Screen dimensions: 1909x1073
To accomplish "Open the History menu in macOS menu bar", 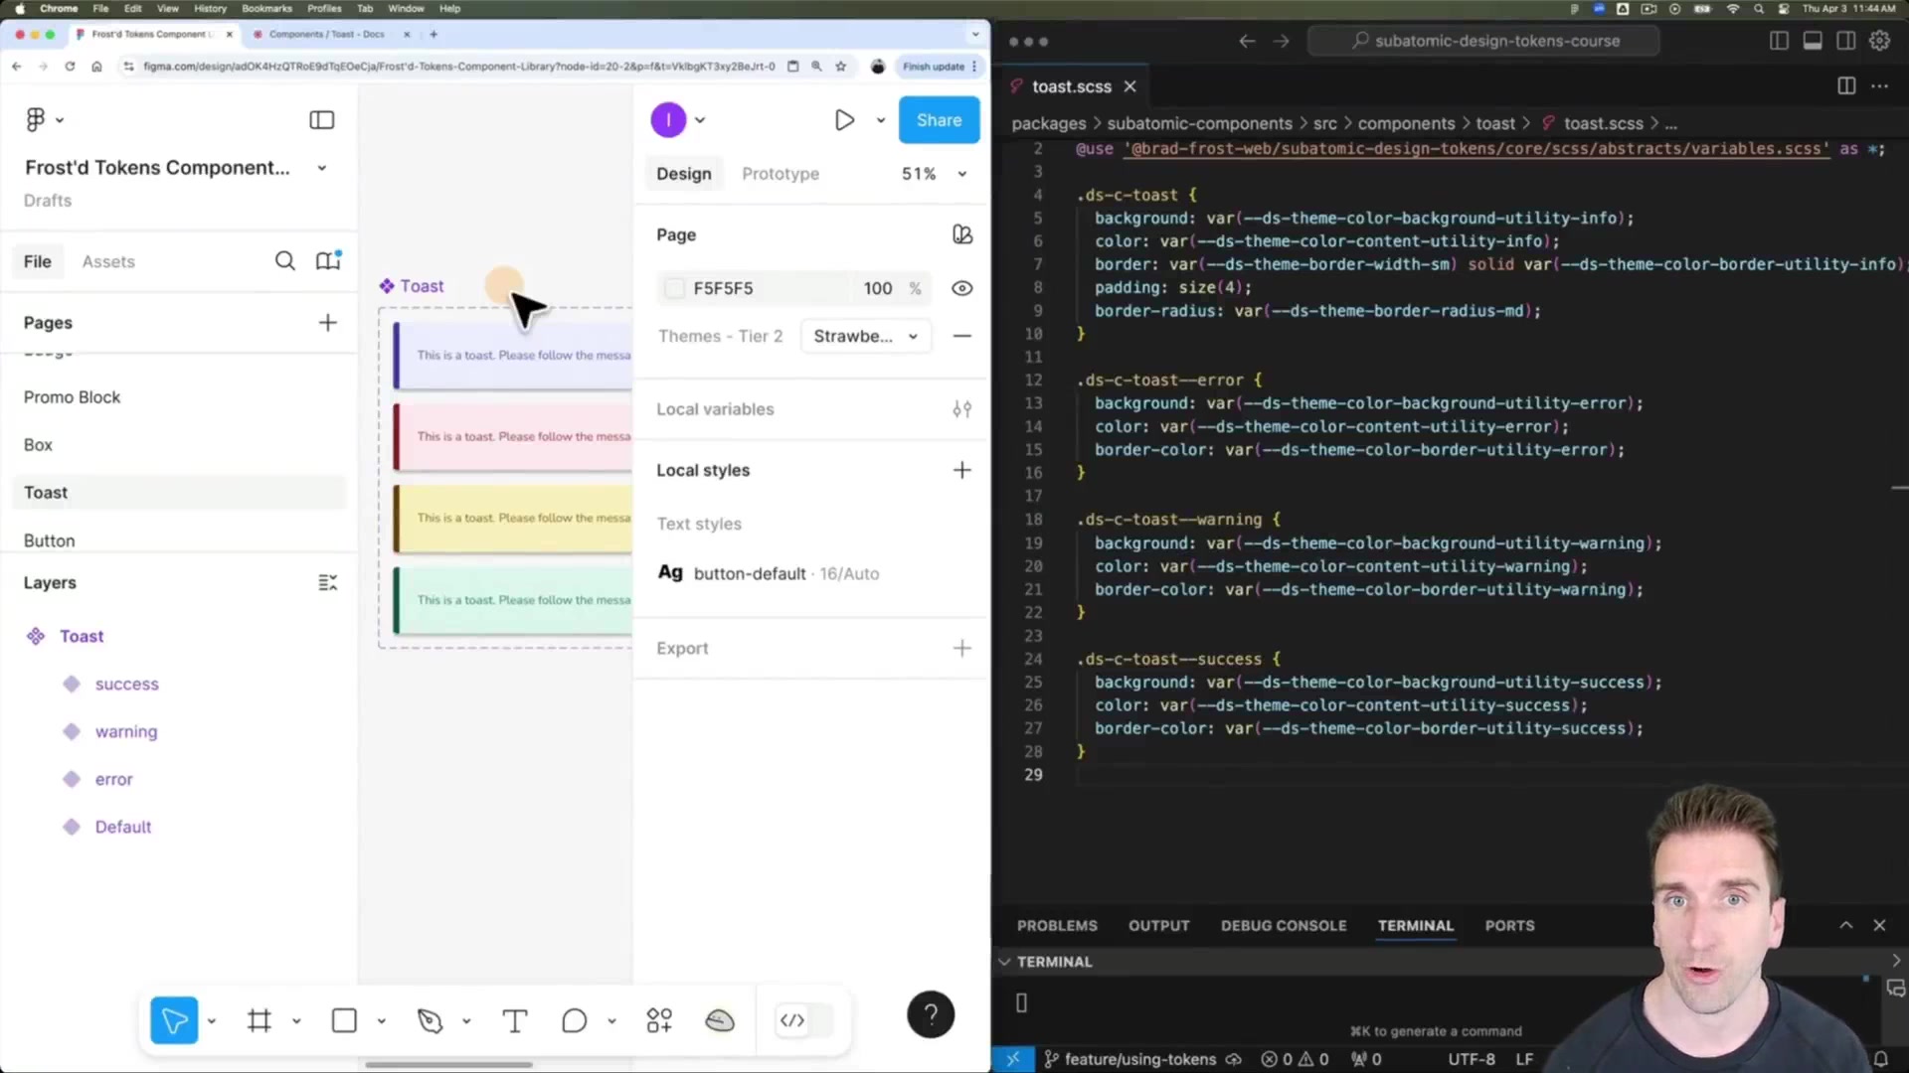I will point(210,8).
